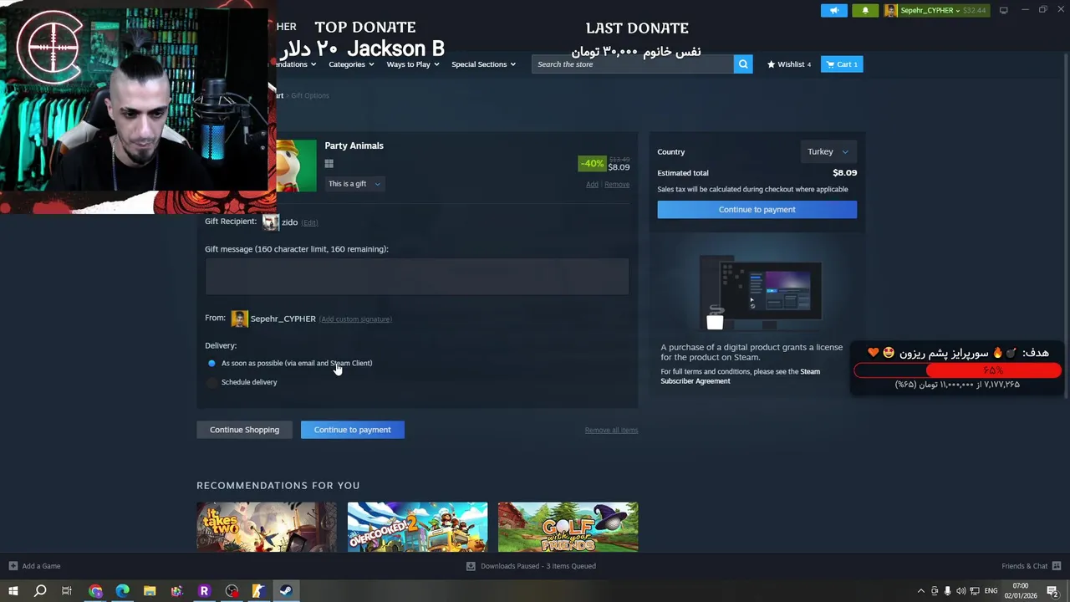The height and width of the screenshot is (602, 1070).
Task: Click Continue to payment below delivery options
Action: 352,430
